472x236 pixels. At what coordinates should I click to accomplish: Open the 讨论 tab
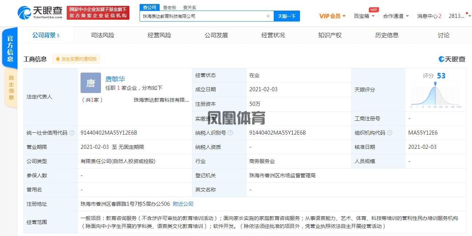point(444,35)
